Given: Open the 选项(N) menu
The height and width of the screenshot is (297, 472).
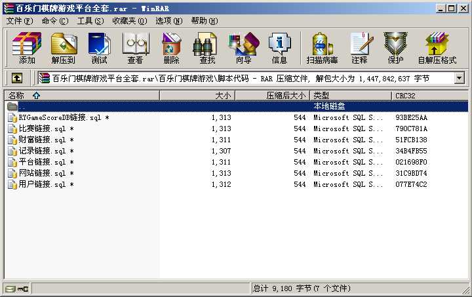Looking at the screenshot, I should click(169, 21).
